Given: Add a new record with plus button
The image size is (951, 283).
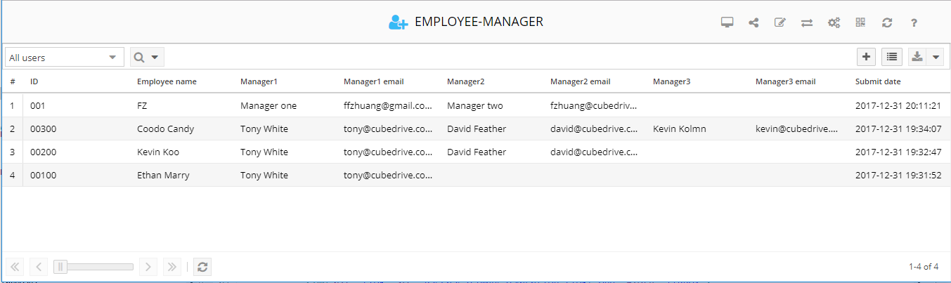Looking at the screenshot, I should (867, 57).
